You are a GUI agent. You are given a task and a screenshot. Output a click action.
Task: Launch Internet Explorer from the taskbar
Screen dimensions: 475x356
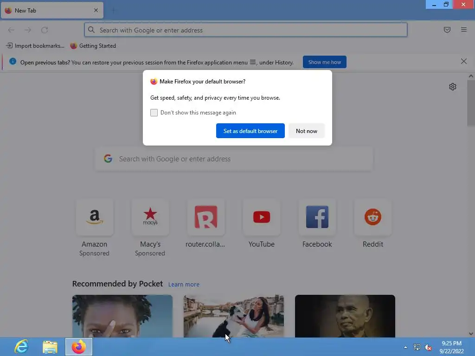click(21, 347)
